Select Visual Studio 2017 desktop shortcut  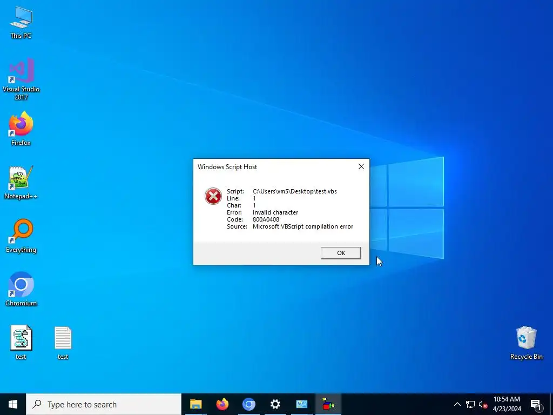tap(21, 79)
